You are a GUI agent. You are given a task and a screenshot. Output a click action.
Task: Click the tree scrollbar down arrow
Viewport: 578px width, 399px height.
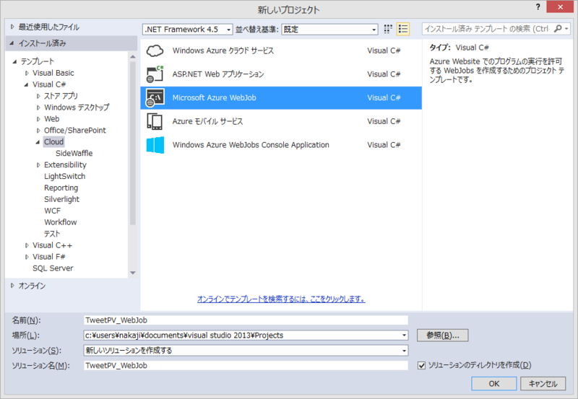point(133,273)
